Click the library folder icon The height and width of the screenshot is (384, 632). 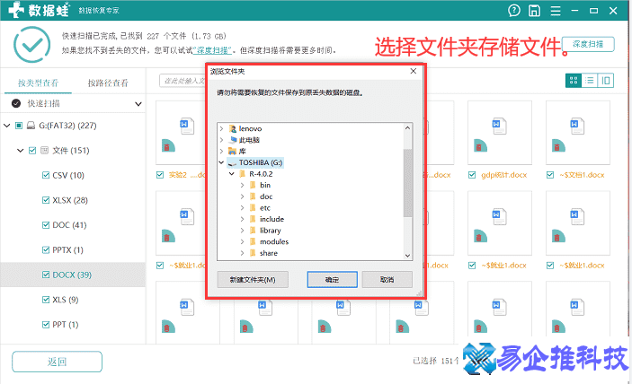[x=253, y=231]
